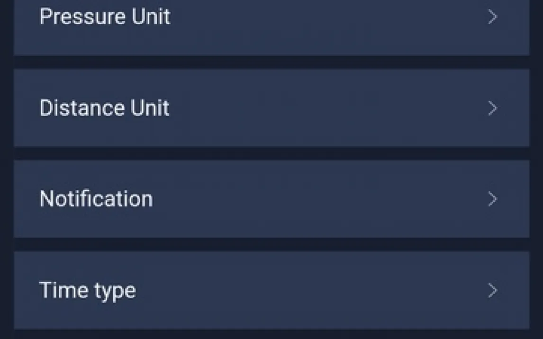Viewport: 543px width, 339px height.
Task: Click the word 'Unit' in Distance Unit
Action: click(150, 108)
